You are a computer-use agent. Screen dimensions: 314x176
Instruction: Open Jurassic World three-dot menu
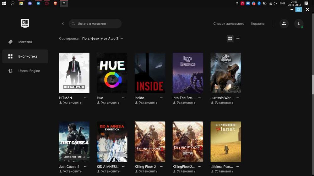pyautogui.click(x=237, y=98)
